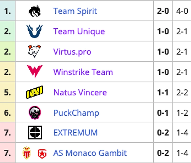Open the PuckChamp team link
This screenshot has width=191, height=163.
click(x=76, y=113)
